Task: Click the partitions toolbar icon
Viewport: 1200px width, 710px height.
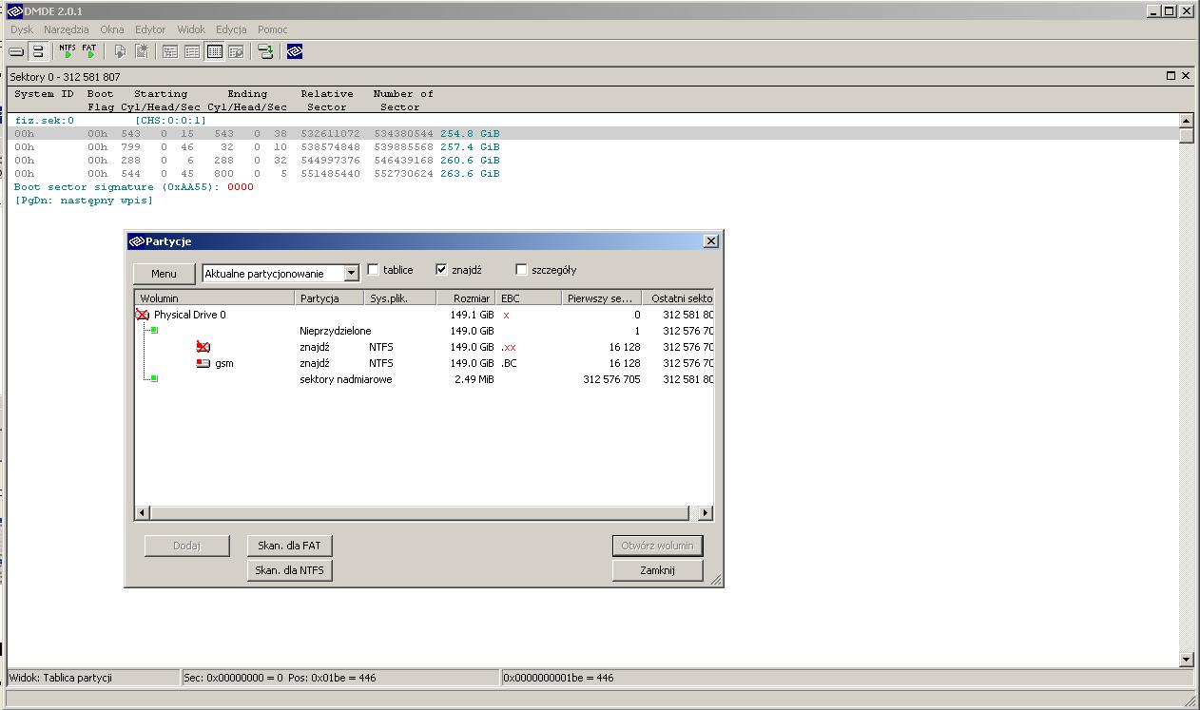Action: (37, 51)
